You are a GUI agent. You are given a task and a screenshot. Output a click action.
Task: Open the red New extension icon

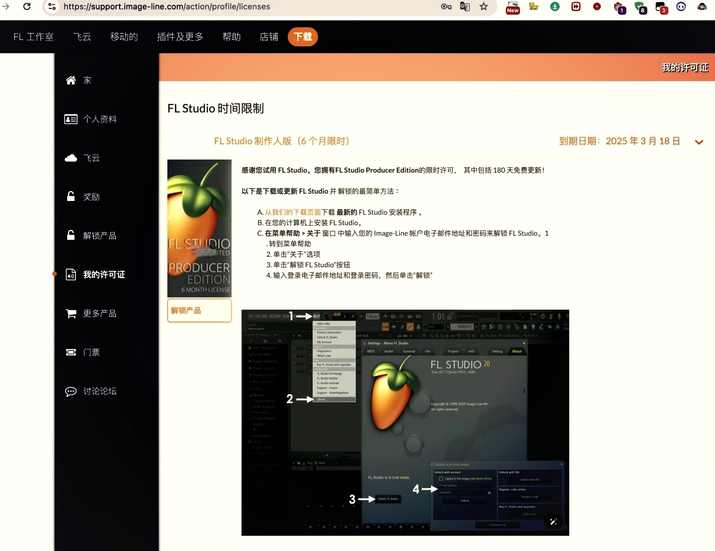coord(513,7)
